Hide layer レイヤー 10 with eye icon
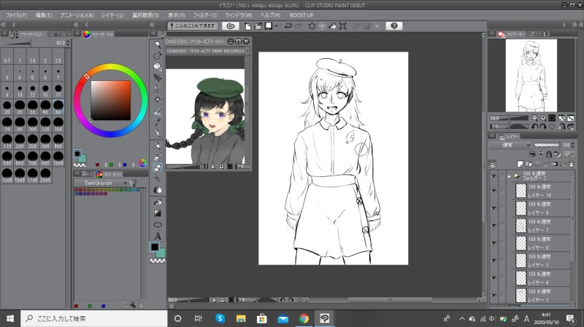584x327 pixels. click(493, 191)
